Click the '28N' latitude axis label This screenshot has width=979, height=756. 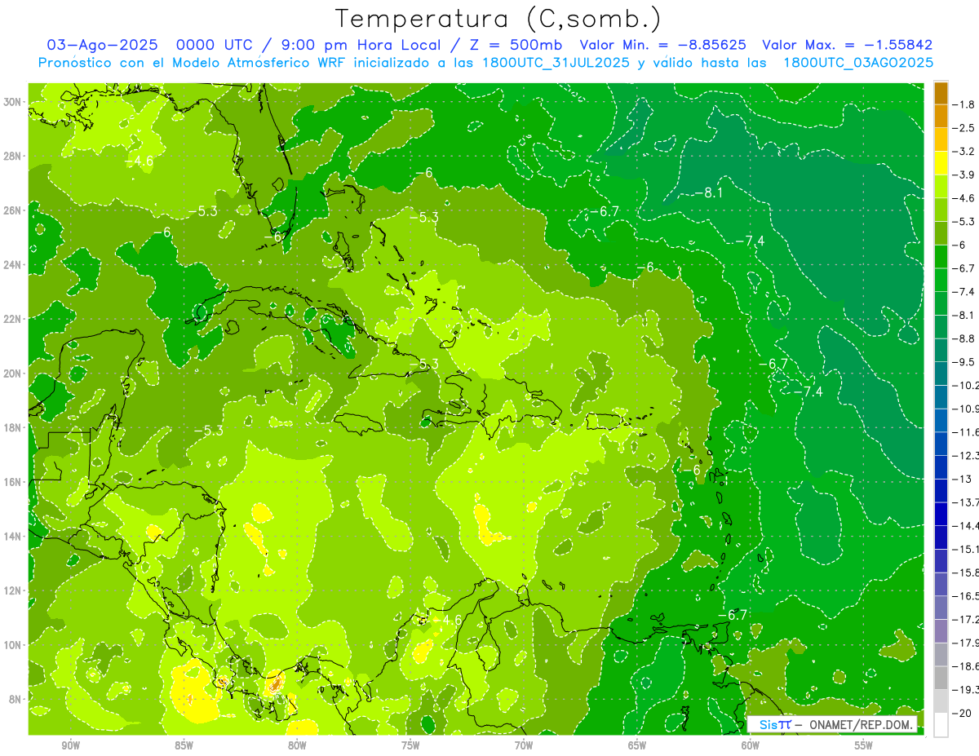14,156
